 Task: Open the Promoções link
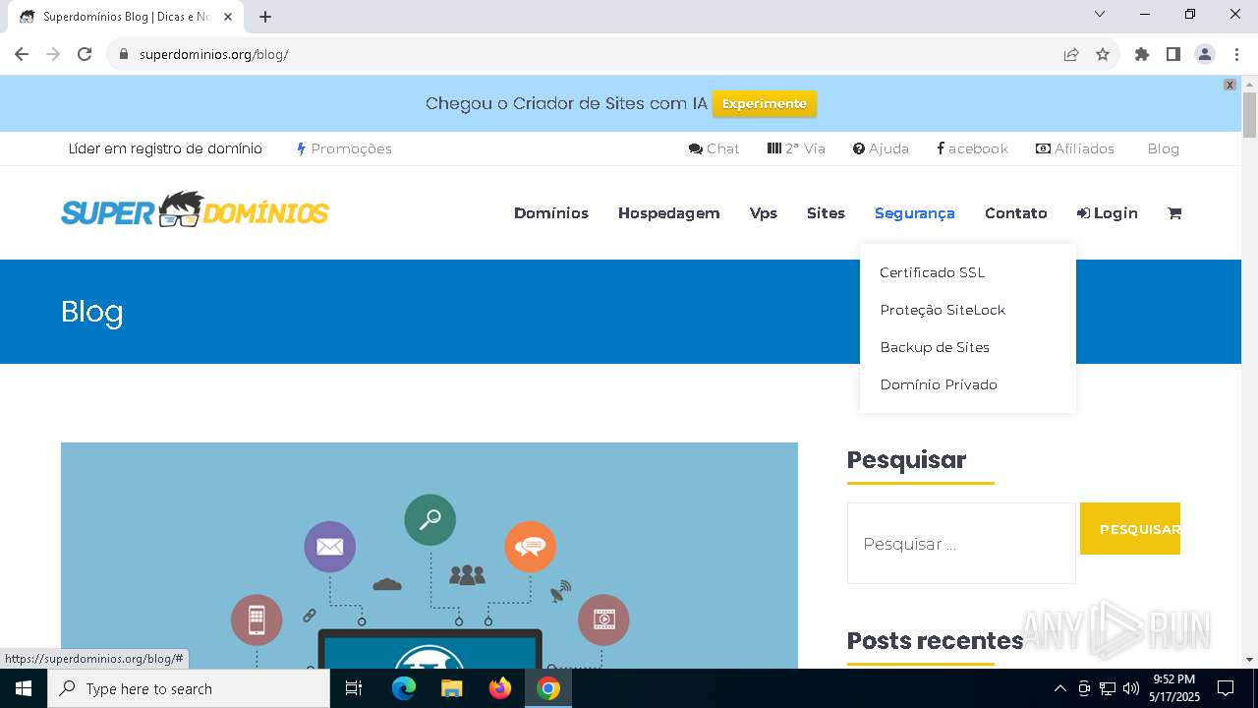(344, 148)
